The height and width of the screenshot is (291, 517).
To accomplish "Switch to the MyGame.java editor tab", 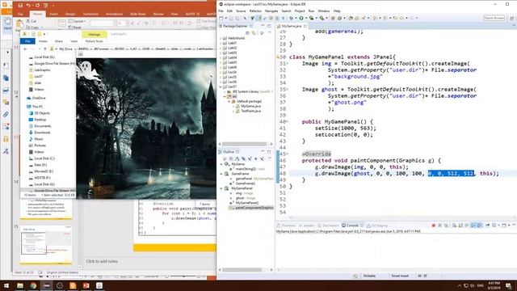I will pyautogui.click(x=292, y=26).
